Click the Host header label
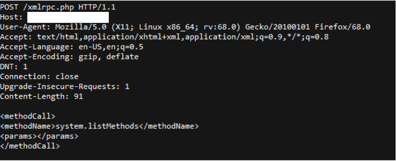396x161 pixels. tap(11, 17)
